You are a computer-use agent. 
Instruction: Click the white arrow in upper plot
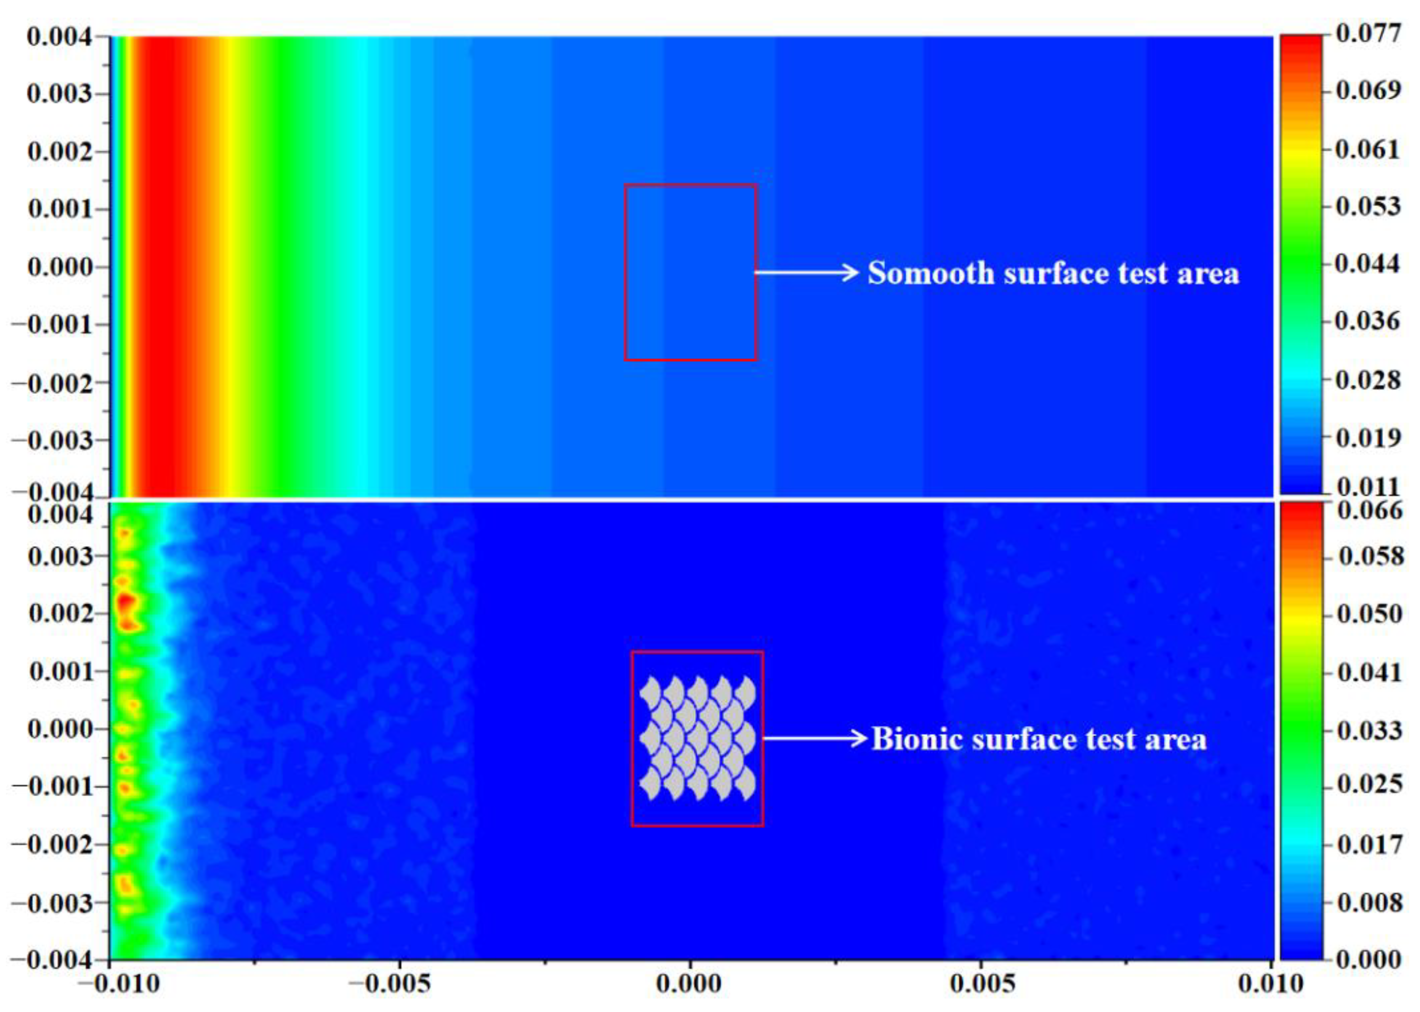tap(807, 272)
